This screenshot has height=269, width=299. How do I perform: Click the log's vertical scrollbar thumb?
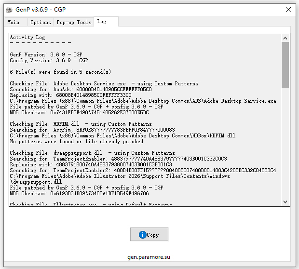[x=285, y=65]
